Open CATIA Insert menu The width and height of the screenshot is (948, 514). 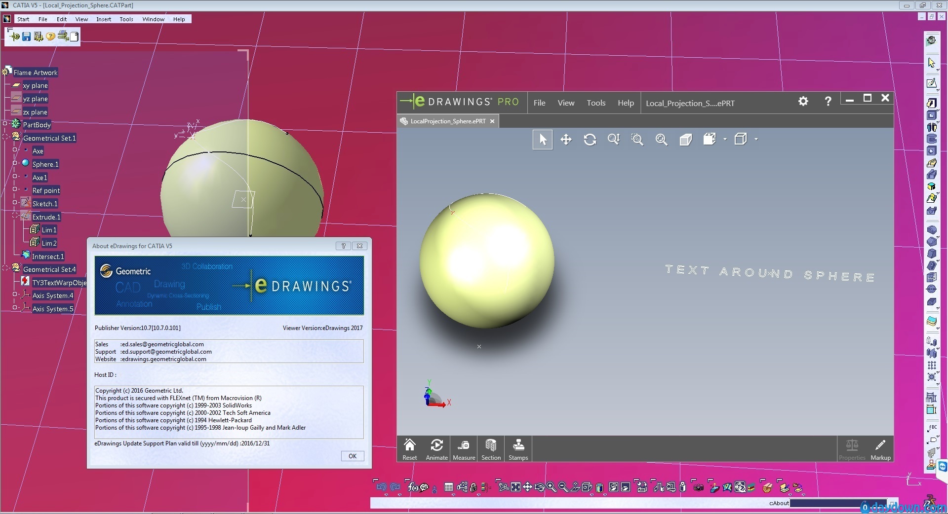tap(104, 19)
